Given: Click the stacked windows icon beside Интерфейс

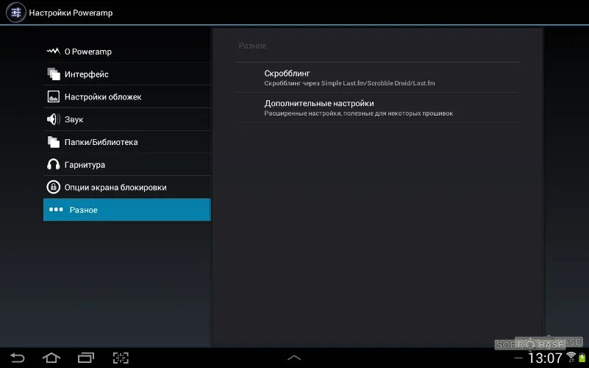Looking at the screenshot, I should (54, 74).
